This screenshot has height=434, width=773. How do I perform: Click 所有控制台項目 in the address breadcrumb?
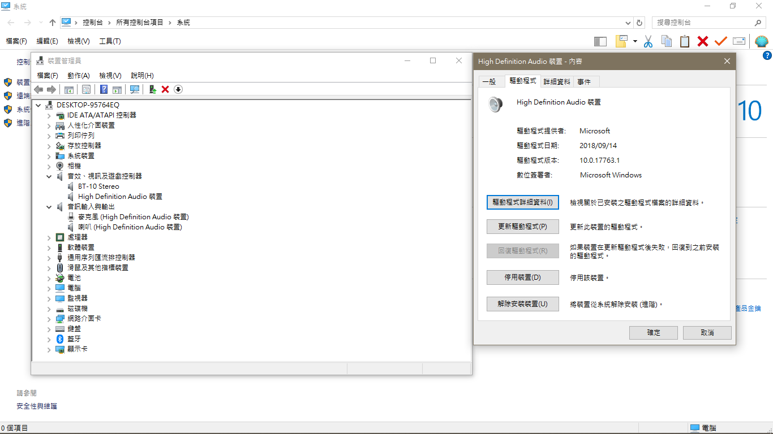(x=140, y=23)
